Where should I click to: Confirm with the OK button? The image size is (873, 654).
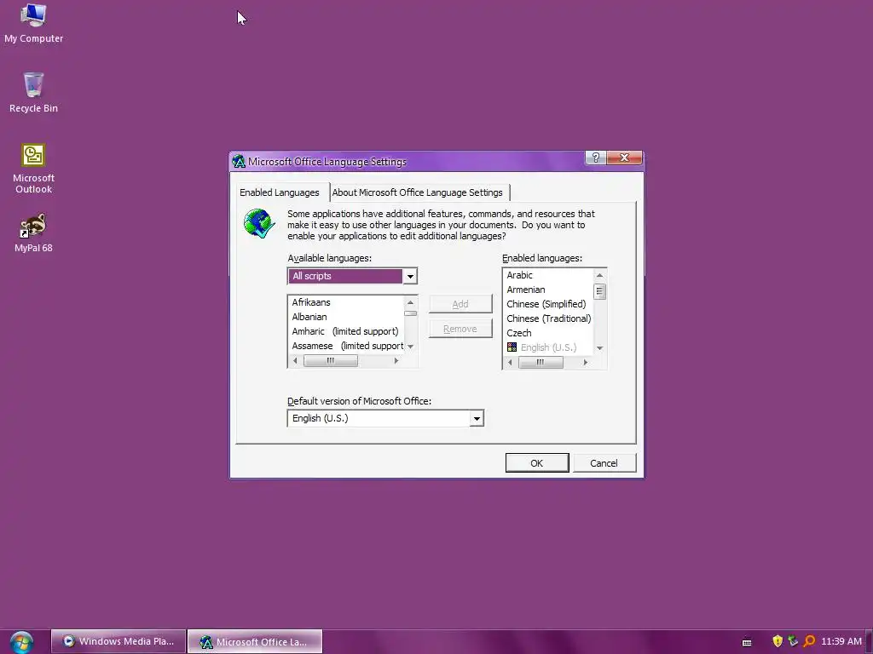click(x=537, y=463)
